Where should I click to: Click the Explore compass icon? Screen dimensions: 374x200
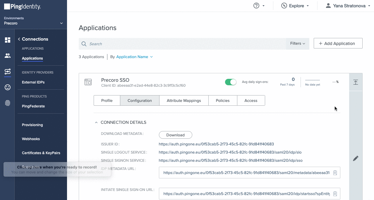(284, 6)
